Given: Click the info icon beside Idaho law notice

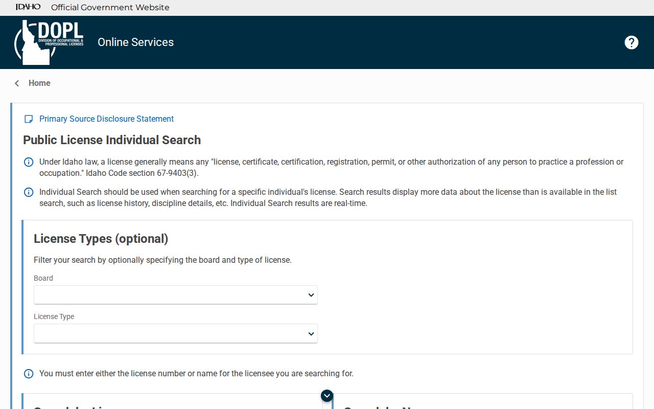Looking at the screenshot, I should pyautogui.click(x=29, y=162).
